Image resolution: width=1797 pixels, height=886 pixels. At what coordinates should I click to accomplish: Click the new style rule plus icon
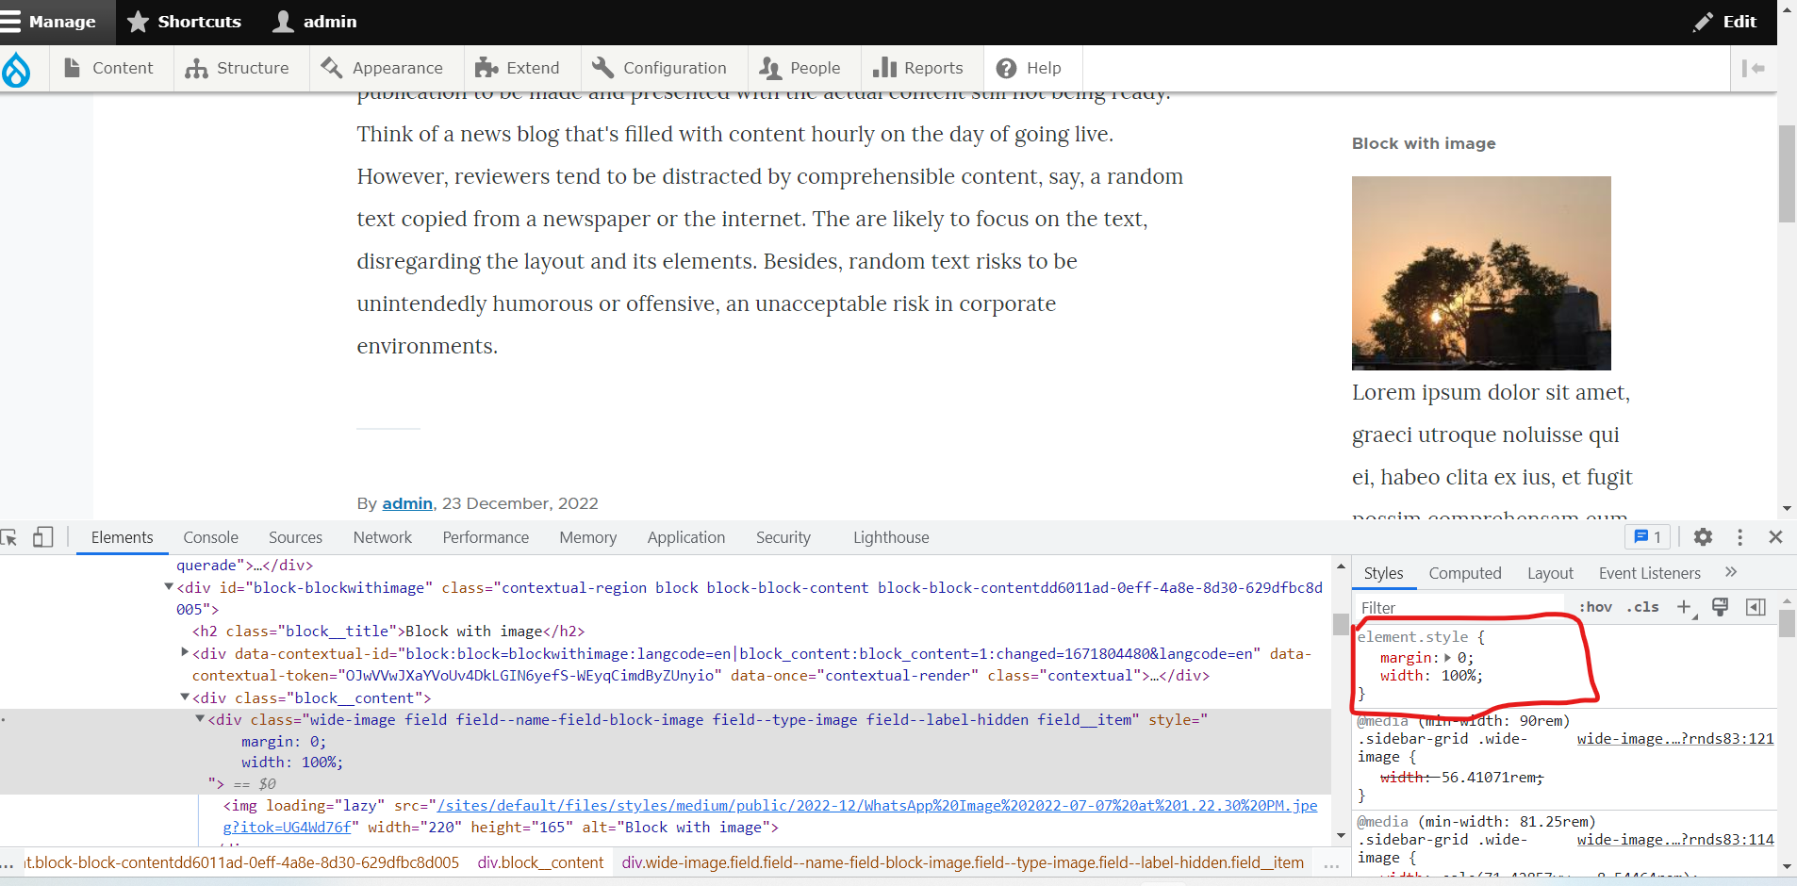[x=1685, y=607]
